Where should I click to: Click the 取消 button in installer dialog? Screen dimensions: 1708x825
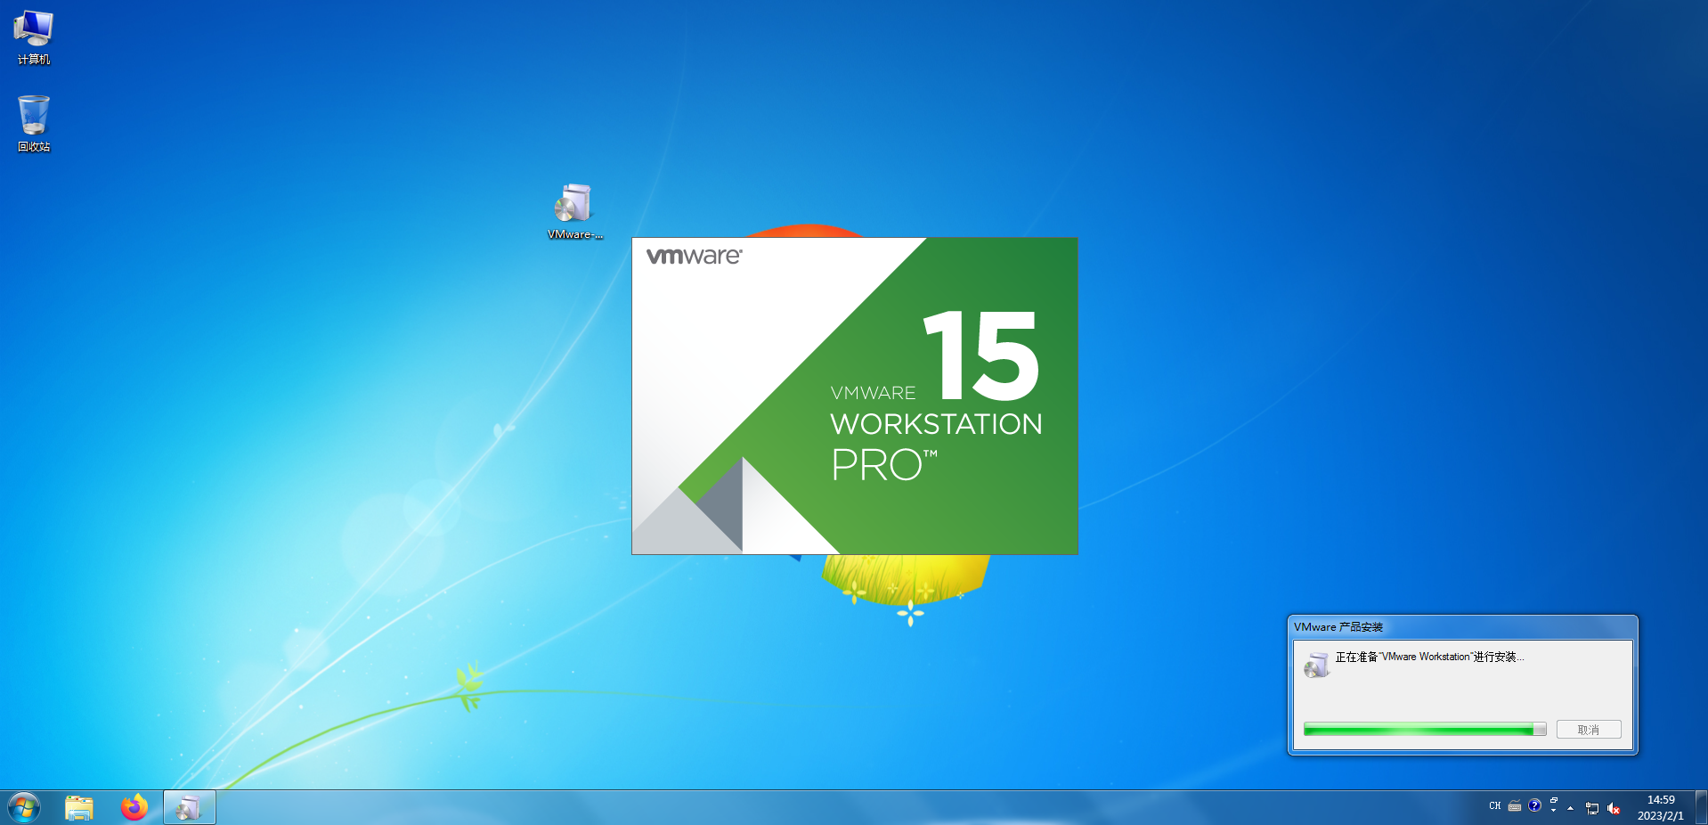pos(1589,730)
